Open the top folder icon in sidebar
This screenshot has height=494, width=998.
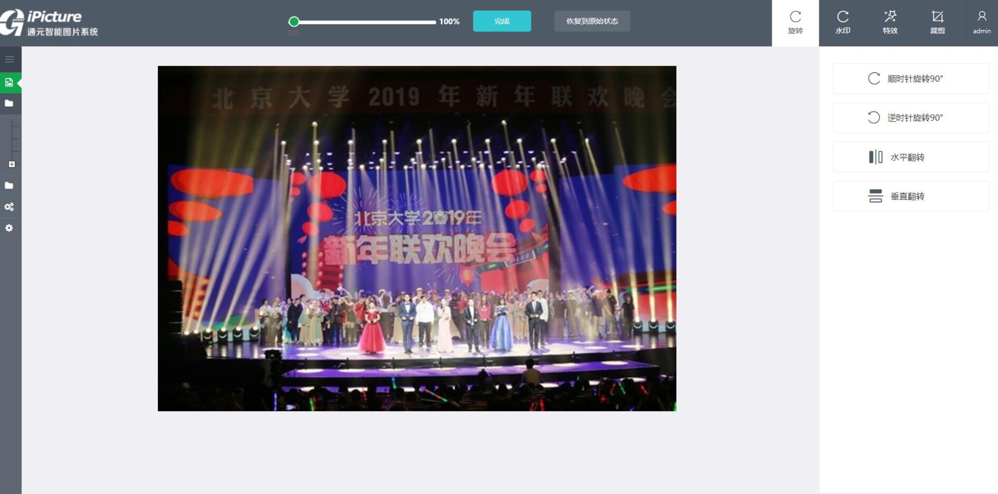(x=9, y=104)
